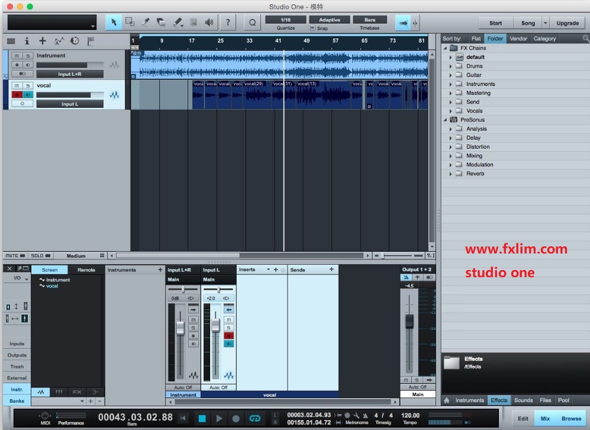Select the Arrow tool

point(114,23)
